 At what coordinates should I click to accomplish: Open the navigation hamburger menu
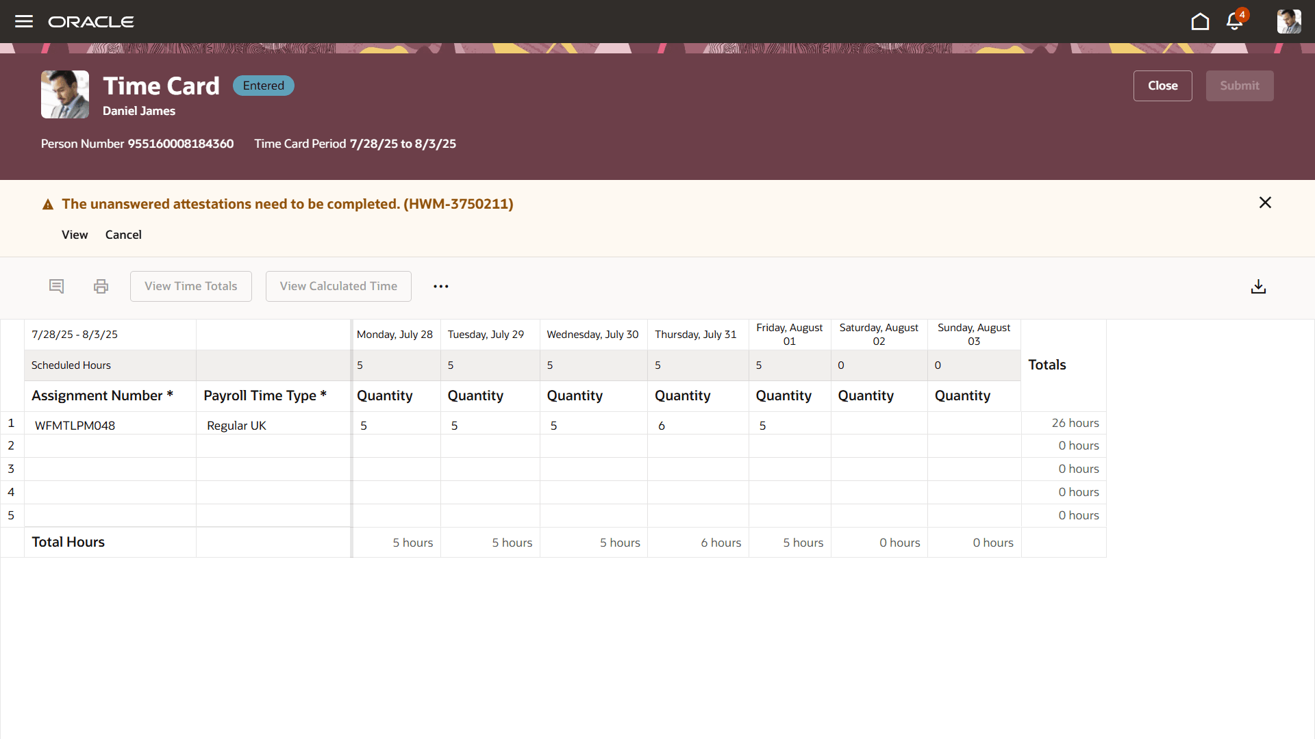[x=24, y=21]
